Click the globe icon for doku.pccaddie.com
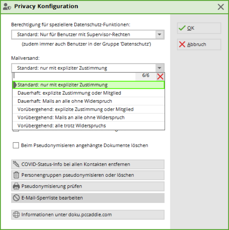 (16, 215)
